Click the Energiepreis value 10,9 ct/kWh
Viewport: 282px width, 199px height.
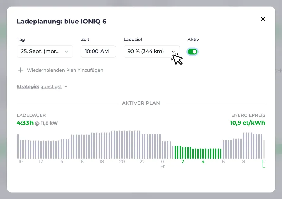point(247,123)
